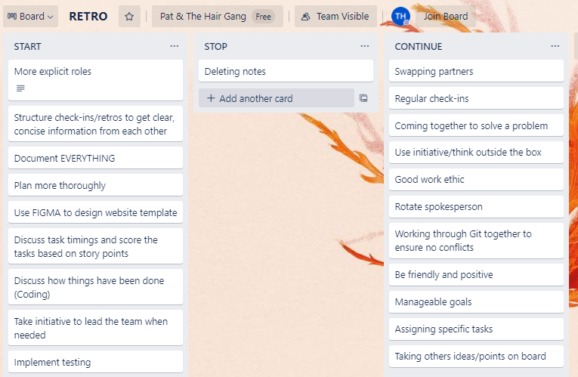This screenshot has height=377, width=578.
Task: Click the STOP list title
Action: click(x=216, y=46)
